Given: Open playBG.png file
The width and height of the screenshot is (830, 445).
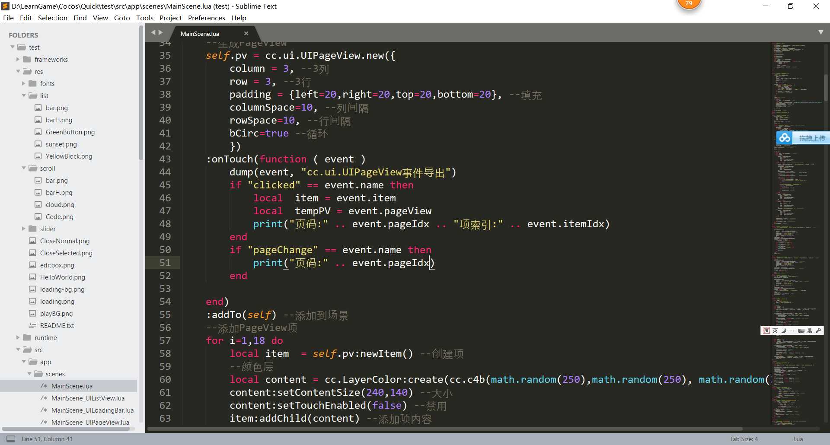Looking at the screenshot, I should pos(56,313).
